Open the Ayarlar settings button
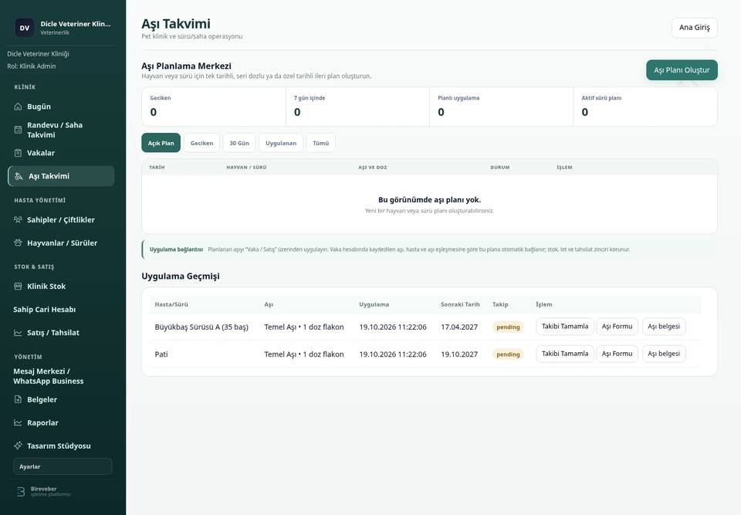Image resolution: width=741 pixels, height=515 pixels. [63, 466]
